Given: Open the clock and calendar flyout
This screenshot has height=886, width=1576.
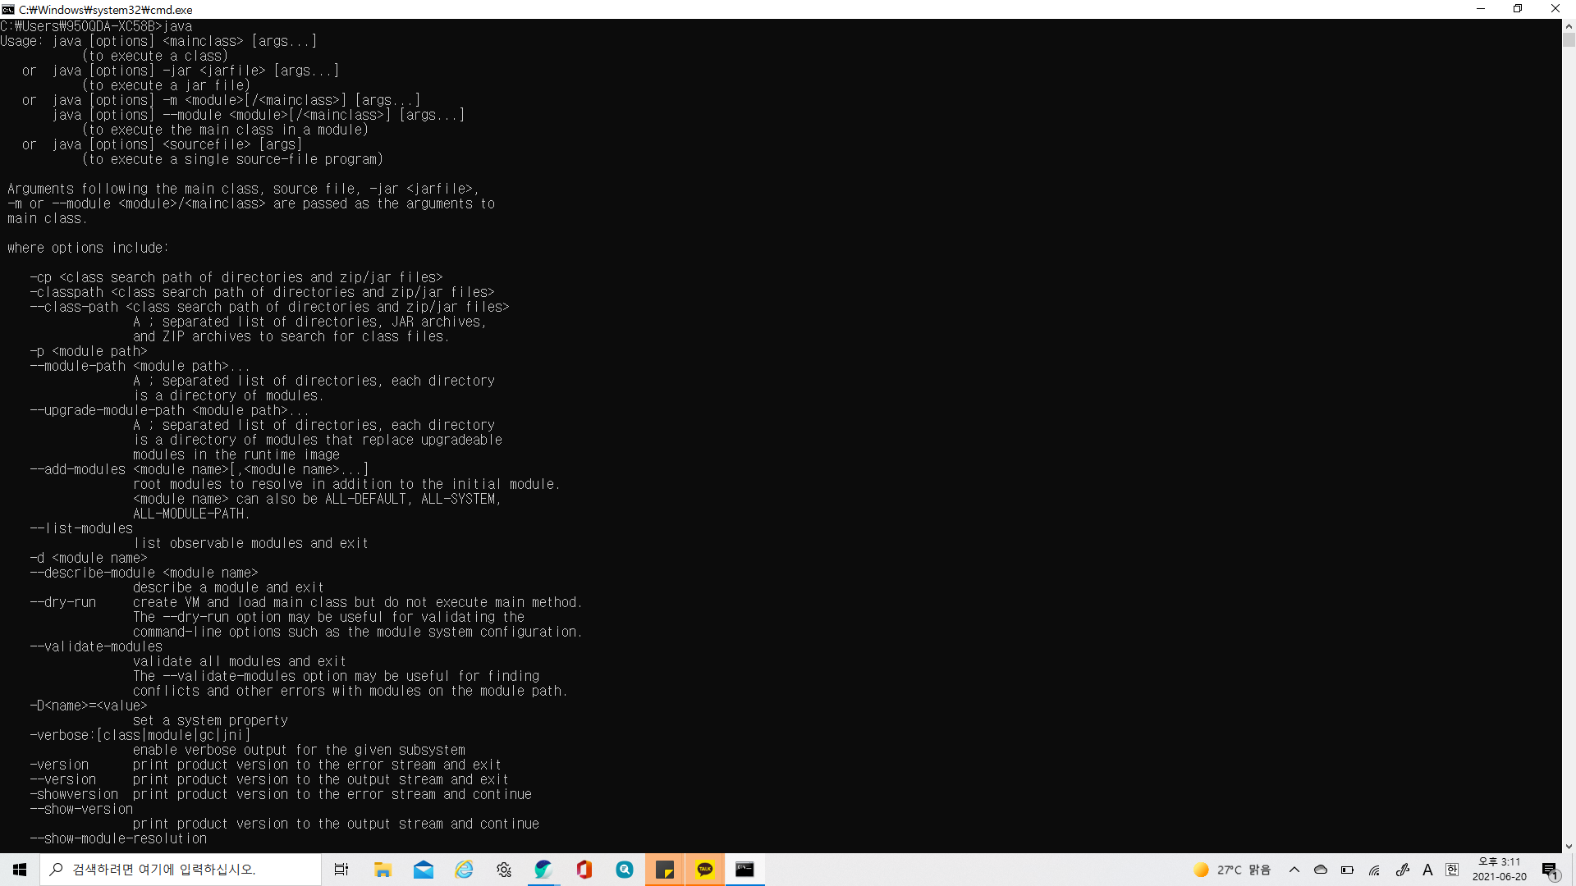Looking at the screenshot, I should (x=1499, y=870).
